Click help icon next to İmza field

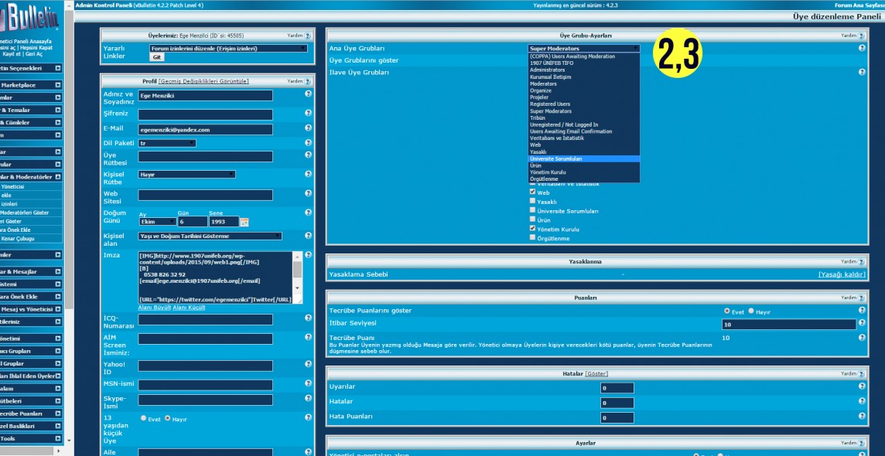coord(308,256)
